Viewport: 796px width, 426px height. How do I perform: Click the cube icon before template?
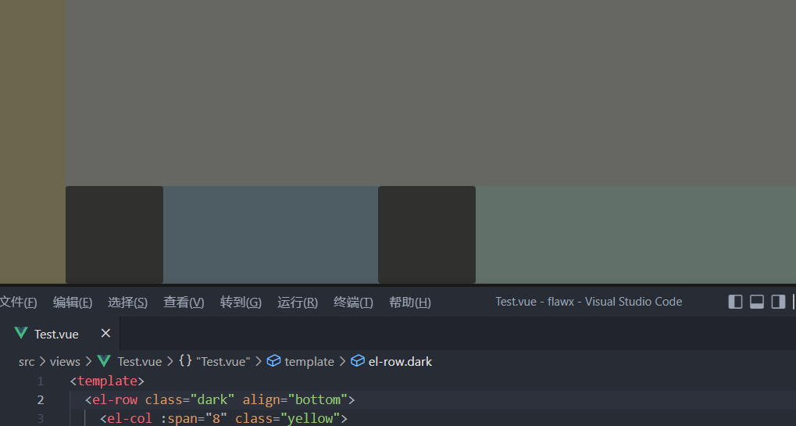click(x=273, y=361)
